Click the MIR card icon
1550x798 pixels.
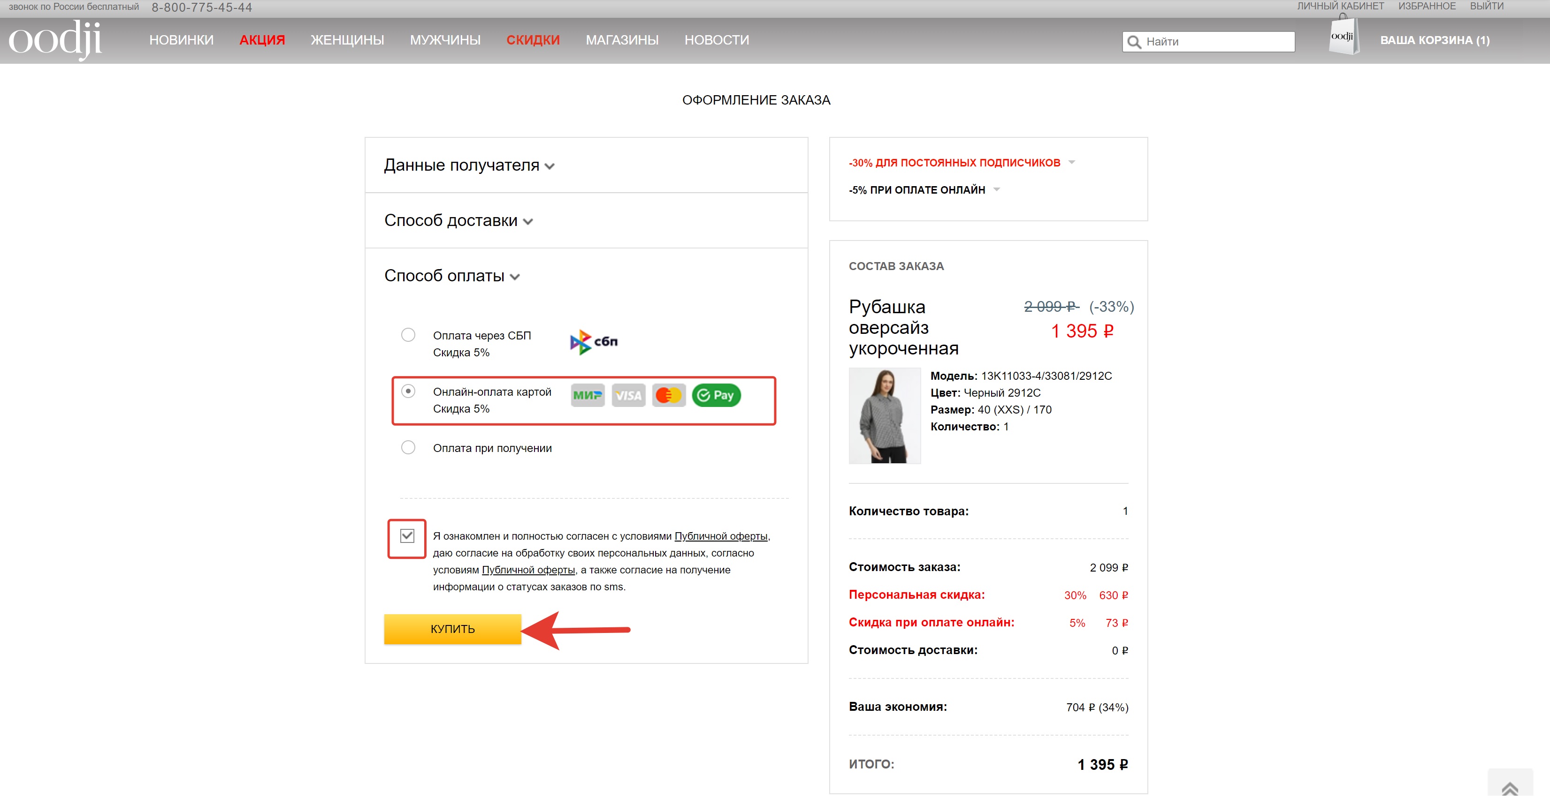(587, 395)
